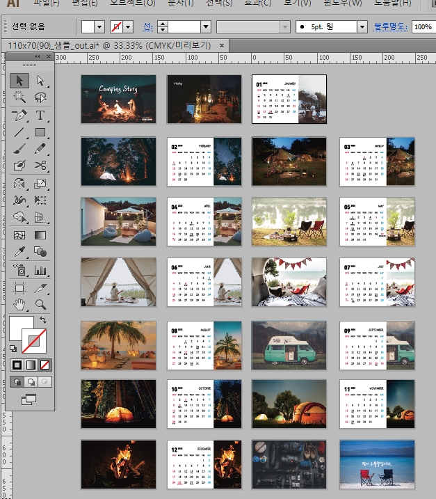Screen dimensions: 436x499
Task: Click the control bar fill swatch
Action: (x=88, y=27)
